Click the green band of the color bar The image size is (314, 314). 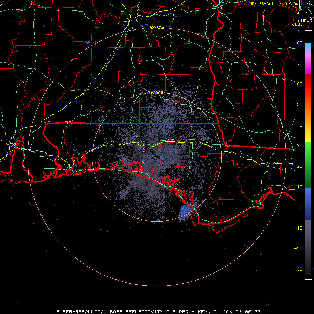point(308,165)
